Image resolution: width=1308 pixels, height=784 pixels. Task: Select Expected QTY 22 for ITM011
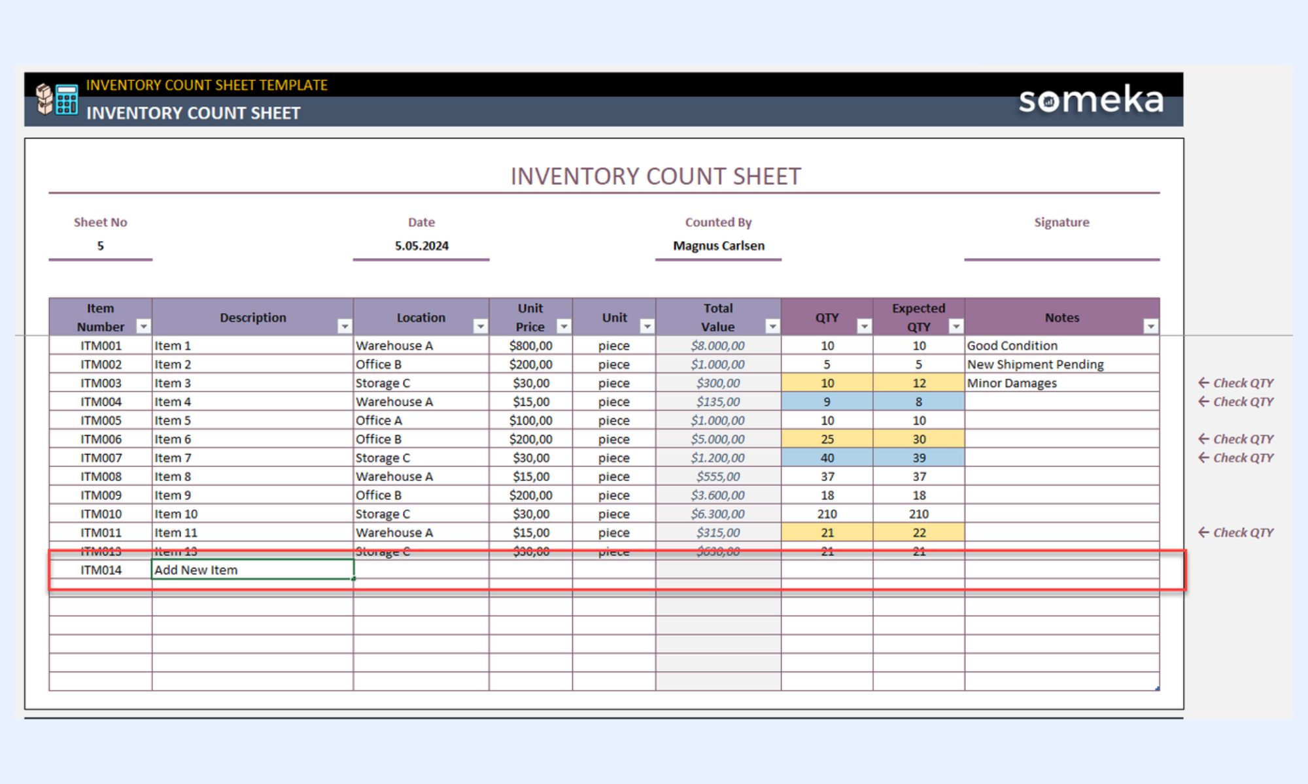click(x=919, y=532)
